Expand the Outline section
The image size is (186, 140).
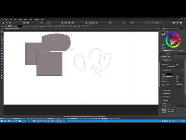pyautogui.click(x=162, y=100)
